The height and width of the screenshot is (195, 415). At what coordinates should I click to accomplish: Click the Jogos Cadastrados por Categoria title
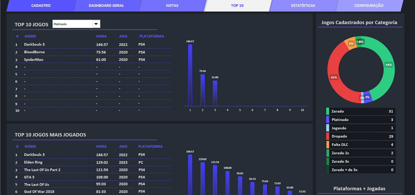[359, 23]
